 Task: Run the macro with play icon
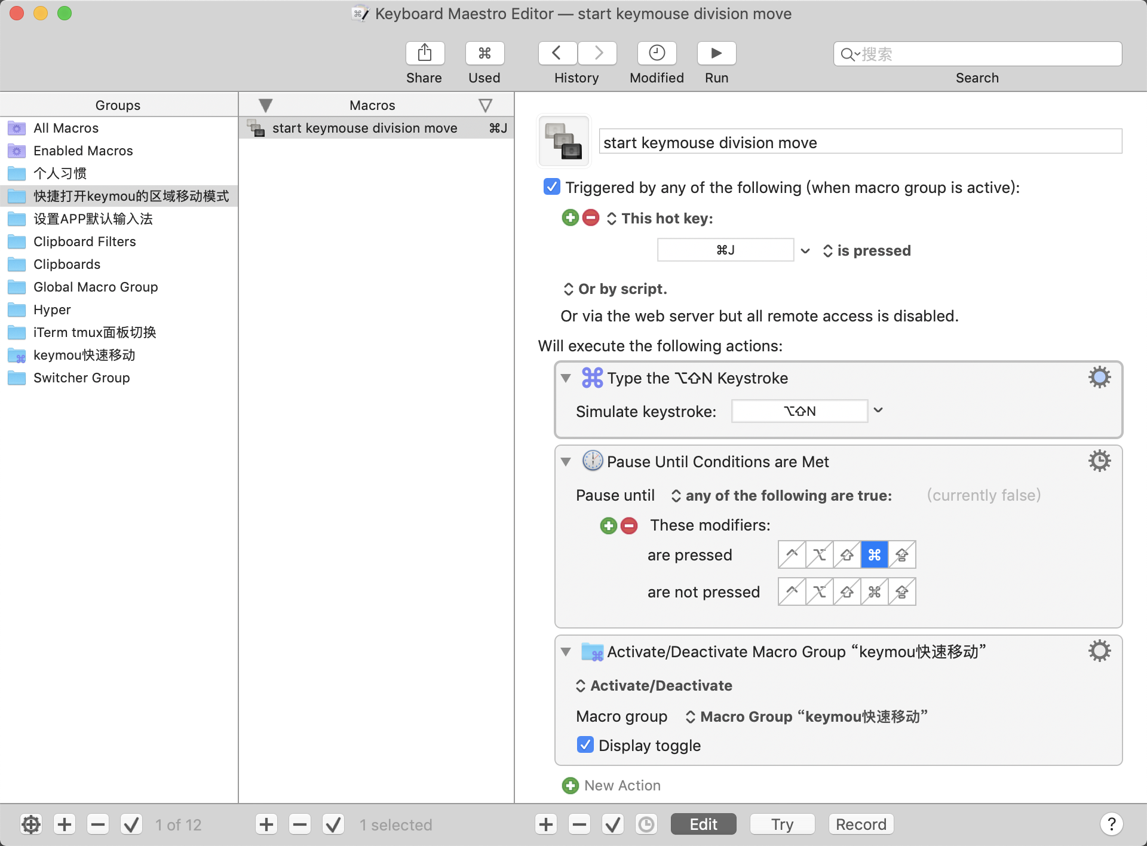point(716,54)
